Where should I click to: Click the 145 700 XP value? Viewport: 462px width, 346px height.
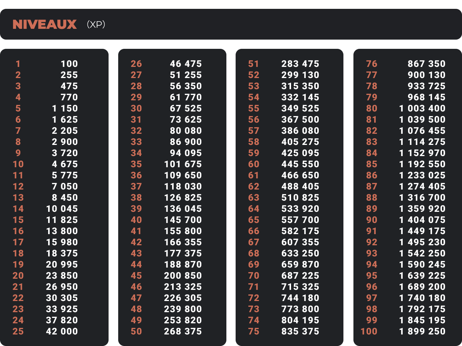pos(183,220)
